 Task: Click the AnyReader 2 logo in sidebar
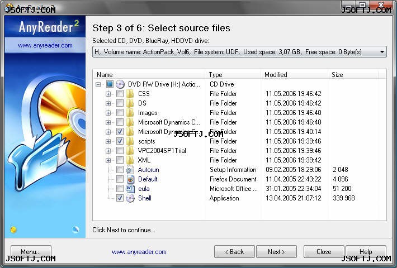click(49, 27)
